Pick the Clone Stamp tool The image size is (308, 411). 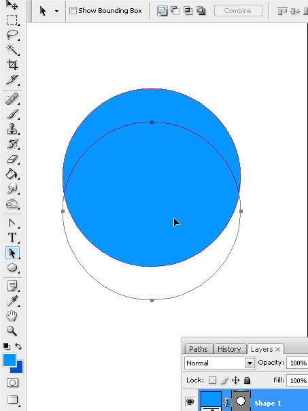click(x=12, y=129)
